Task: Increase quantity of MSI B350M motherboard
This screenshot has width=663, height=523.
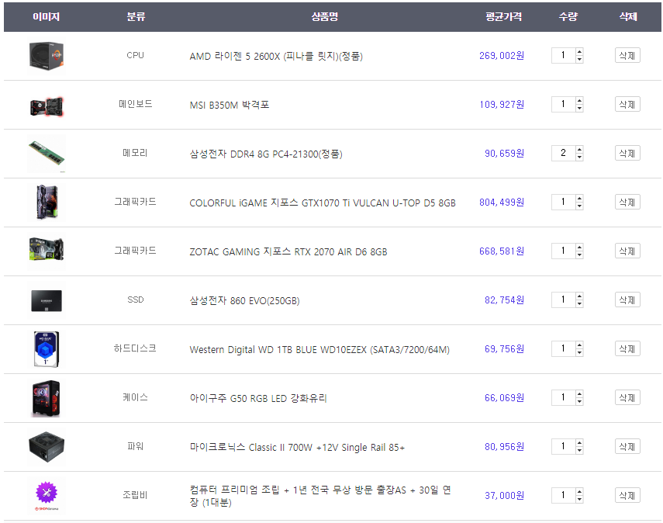Action: pos(579,101)
